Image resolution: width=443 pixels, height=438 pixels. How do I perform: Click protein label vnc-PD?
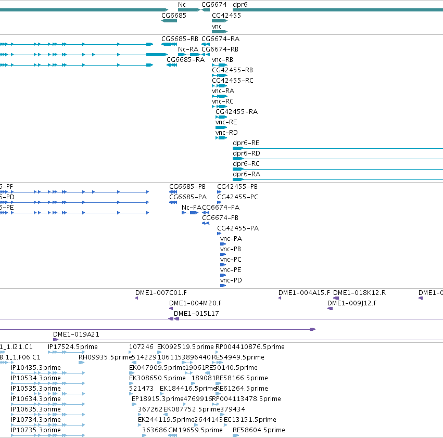[x=231, y=280]
